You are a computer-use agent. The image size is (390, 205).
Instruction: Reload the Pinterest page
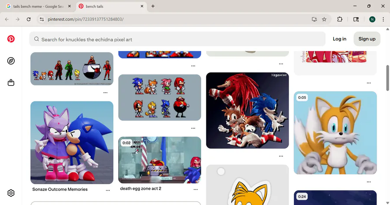click(29, 19)
